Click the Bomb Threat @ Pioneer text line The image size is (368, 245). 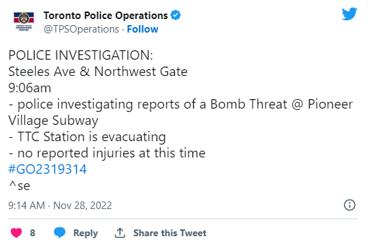tap(181, 104)
